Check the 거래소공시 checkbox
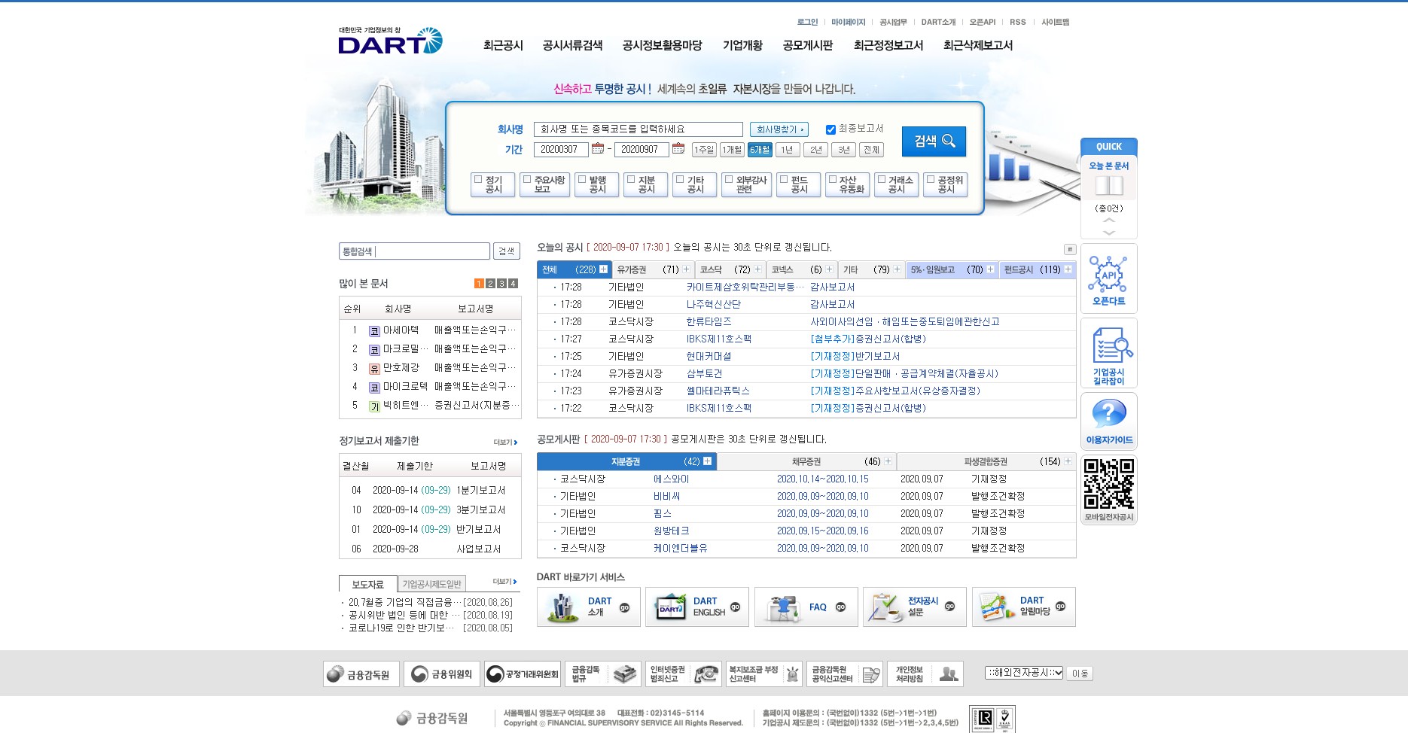This screenshot has height=733, width=1408. (882, 179)
